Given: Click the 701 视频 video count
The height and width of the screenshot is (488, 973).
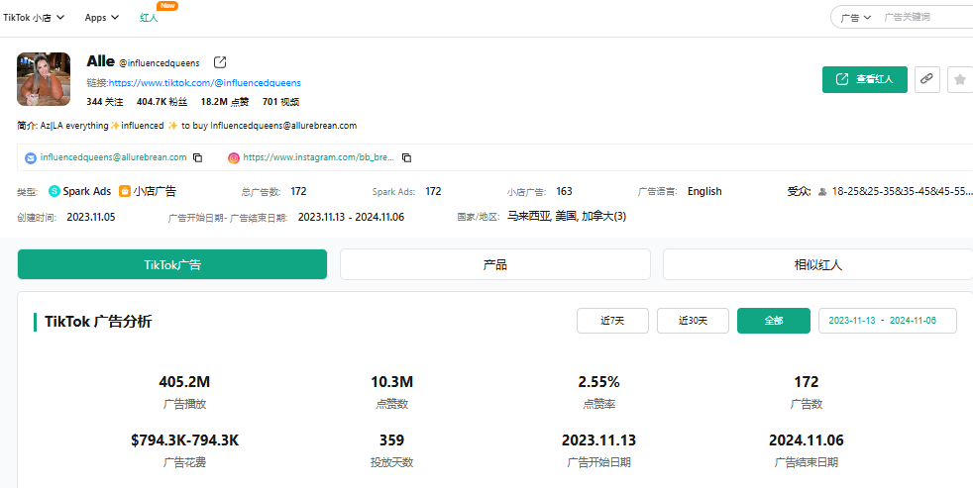Looking at the screenshot, I should click(x=280, y=102).
